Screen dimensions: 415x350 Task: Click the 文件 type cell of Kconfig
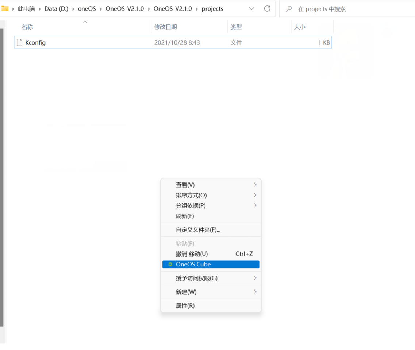pos(236,43)
